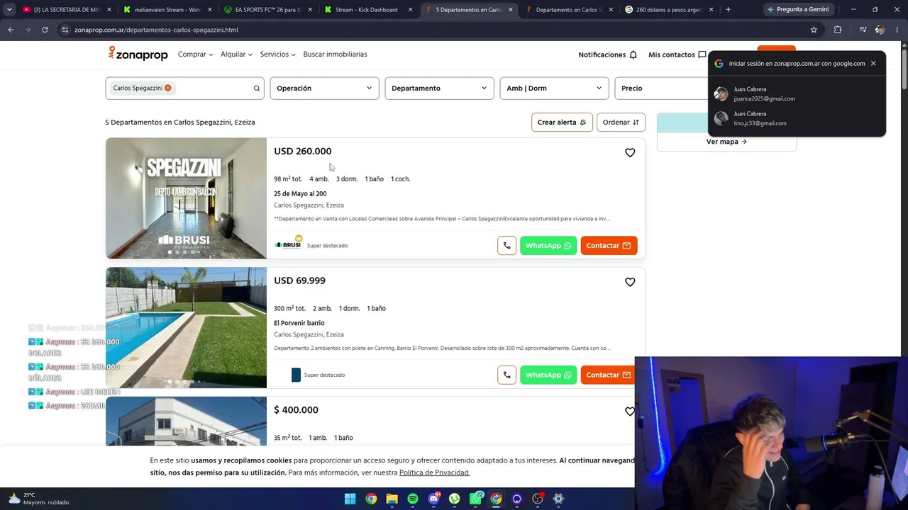Close the Google sign-in popup
Image resolution: width=908 pixels, height=510 pixels.
tap(873, 63)
